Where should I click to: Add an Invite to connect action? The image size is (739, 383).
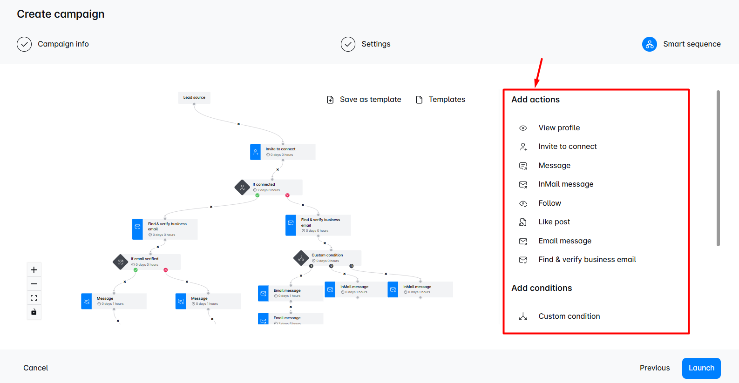click(568, 147)
